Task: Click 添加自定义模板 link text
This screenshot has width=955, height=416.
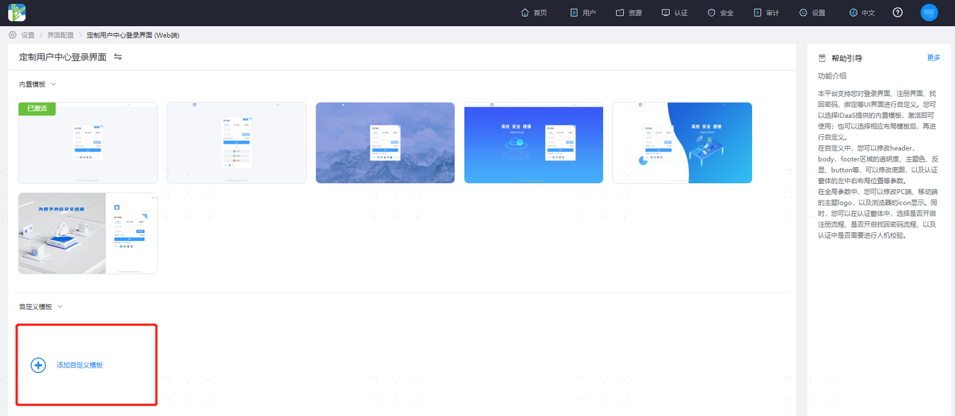Action: pos(80,365)
